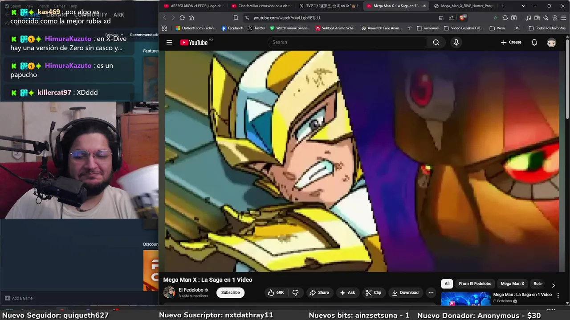Reload the browser page
Screen dimensions: 570x320
(182, 18)
